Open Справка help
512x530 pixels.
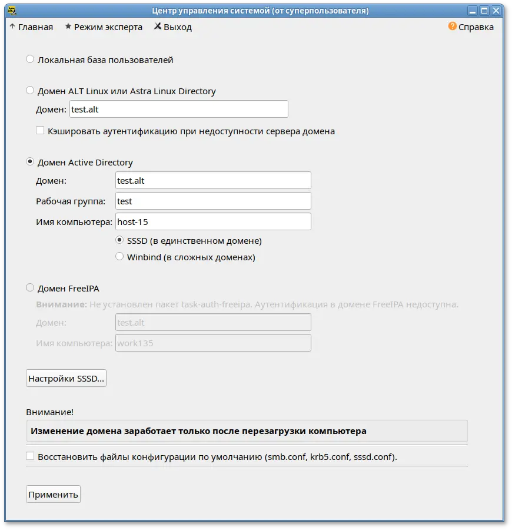click(x=471, y=27)
